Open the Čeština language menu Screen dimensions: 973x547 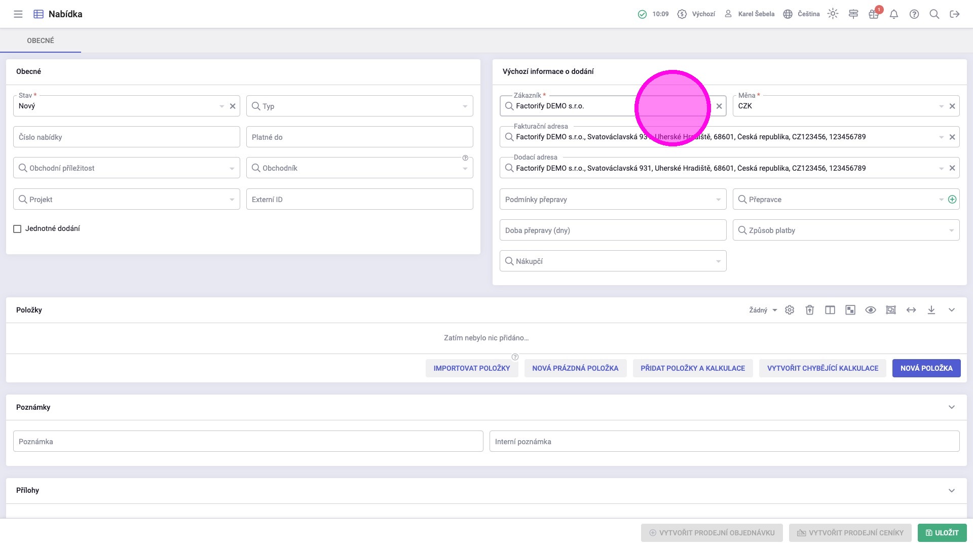(x=802, y=14)
